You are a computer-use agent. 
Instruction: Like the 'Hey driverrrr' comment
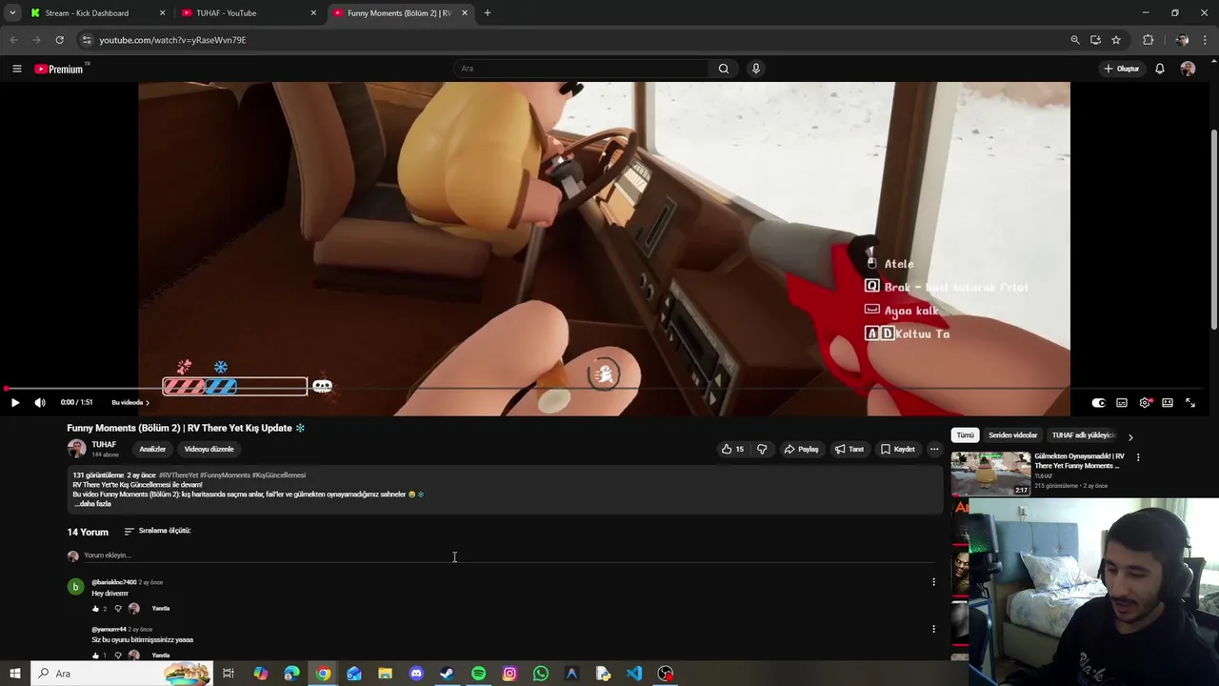pyautogui.click(x=95, y=609)
